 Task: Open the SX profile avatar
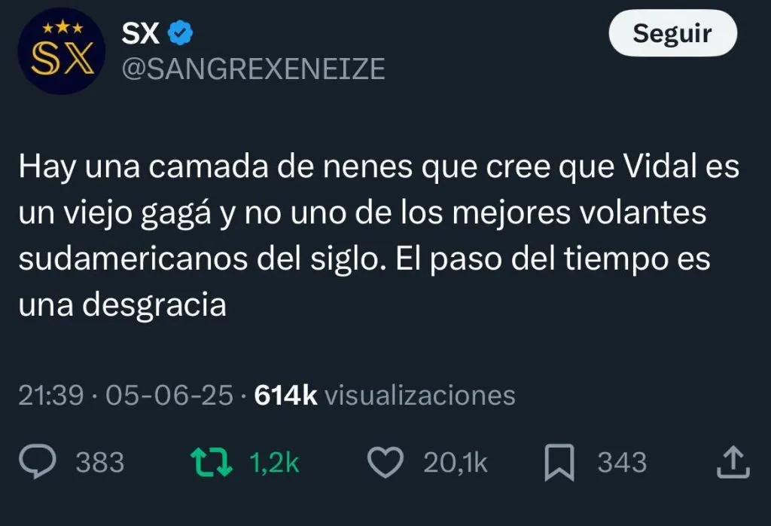(61, 51)
